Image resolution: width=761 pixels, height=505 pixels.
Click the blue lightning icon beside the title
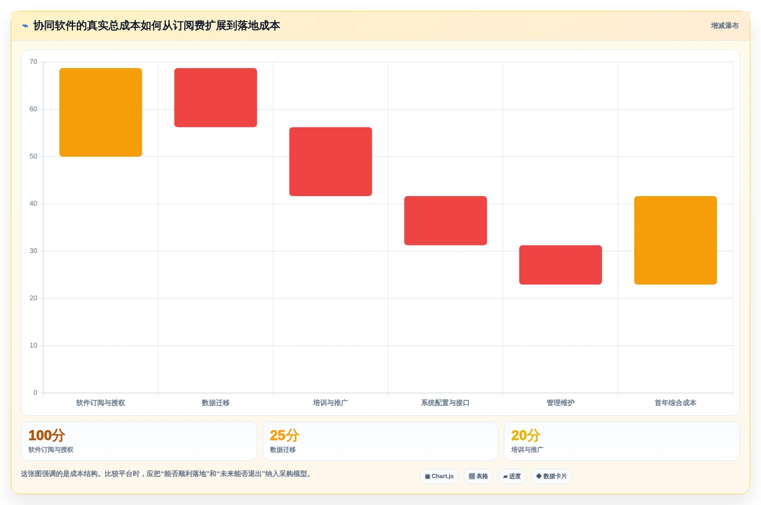pos(25,26)
